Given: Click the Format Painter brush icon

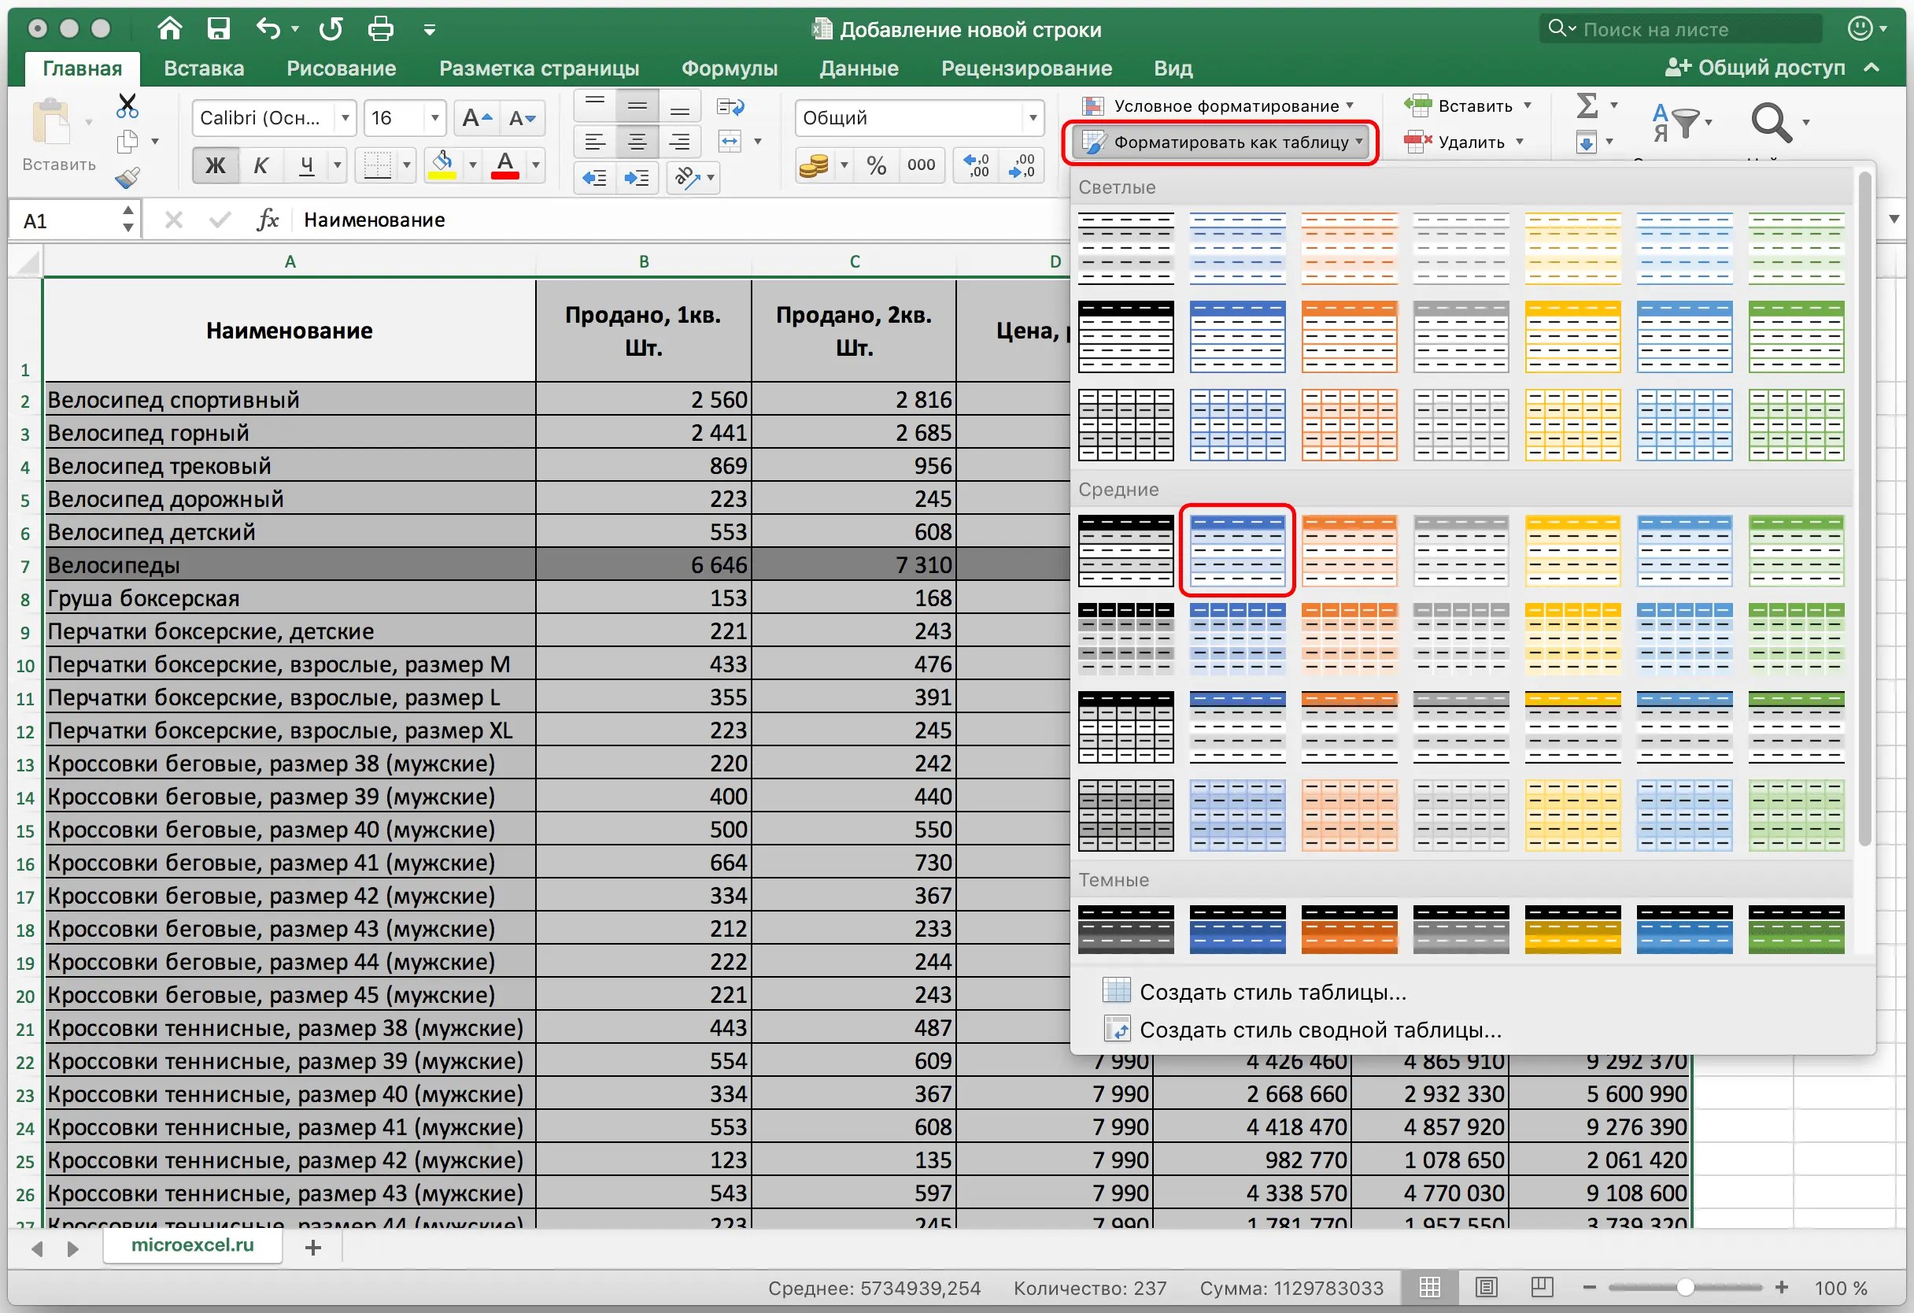Looking at the screenshot, I should (127, 177).
